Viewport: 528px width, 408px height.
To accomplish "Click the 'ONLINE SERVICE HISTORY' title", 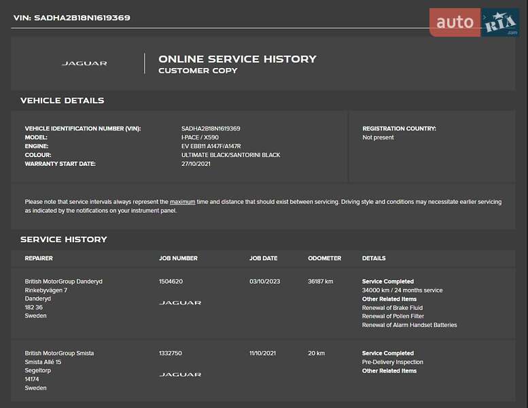I will click(237, 59).
